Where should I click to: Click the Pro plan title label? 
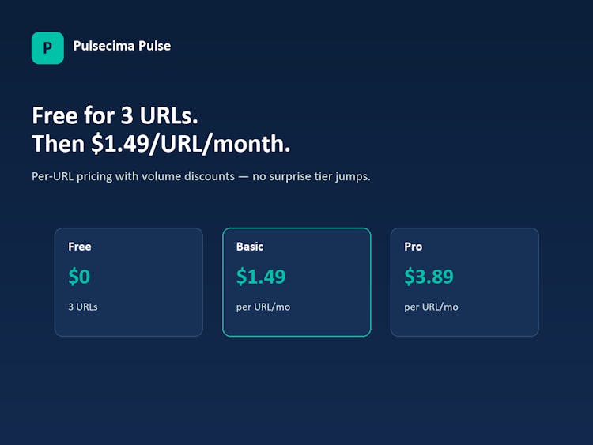(413, 247)
